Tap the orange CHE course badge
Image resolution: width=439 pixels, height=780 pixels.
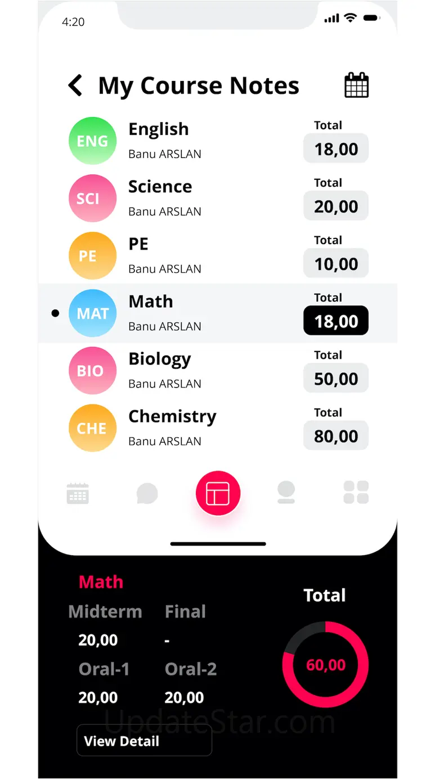92,428
